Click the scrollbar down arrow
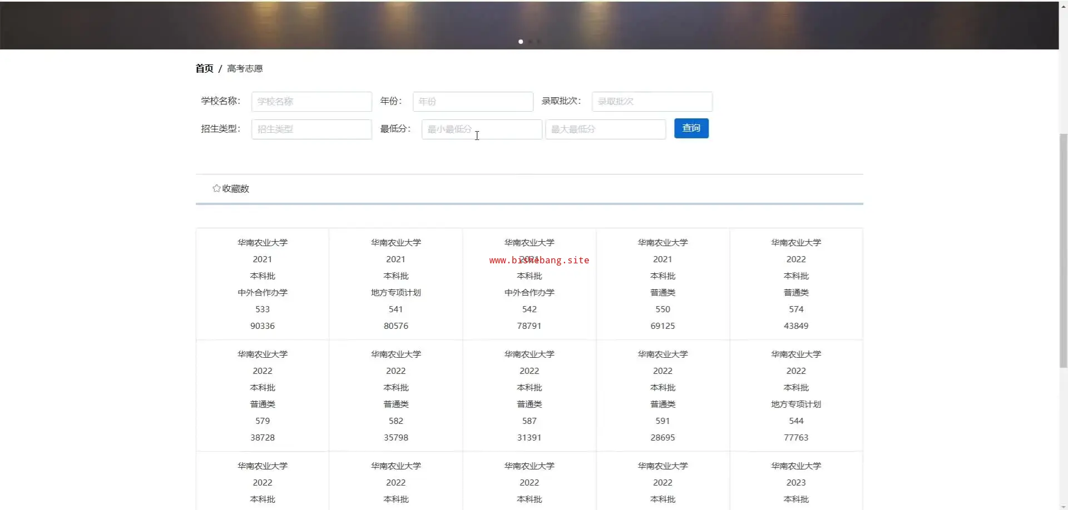 (1063, 506)
